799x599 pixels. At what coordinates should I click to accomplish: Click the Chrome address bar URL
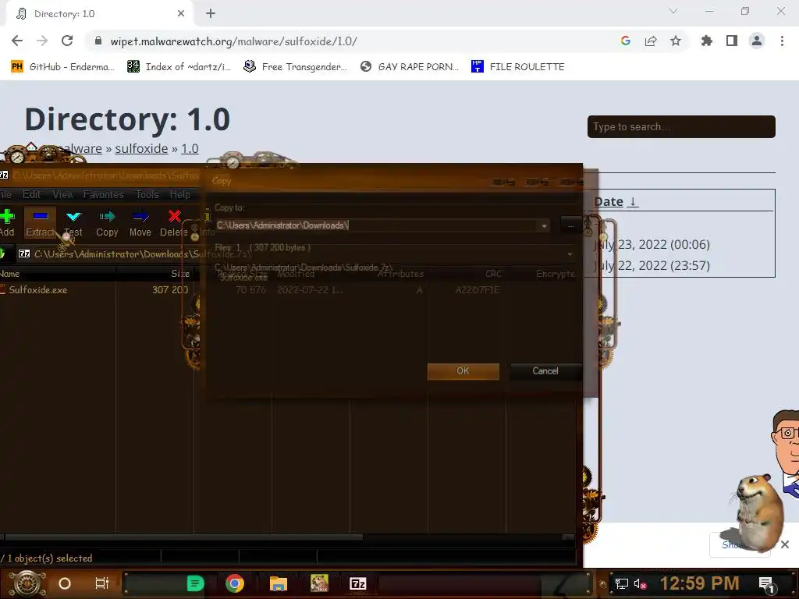click(x=234, y=41)
